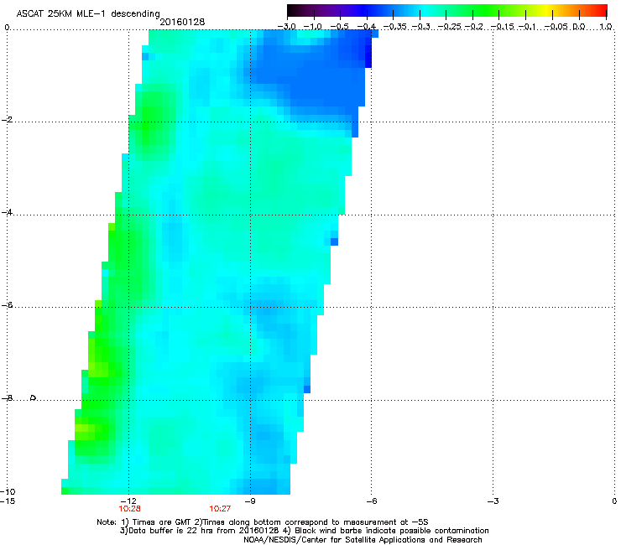This screenshot has width=621, height=545.
Task: Click the note line starting 'Note: 1) Times are GMT'
Action: click(263, 522)
